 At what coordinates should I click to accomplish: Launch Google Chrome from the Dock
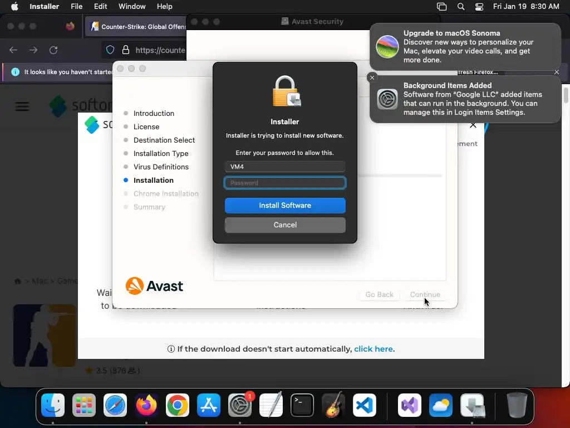pyautogui.click(x=178, y=405)
